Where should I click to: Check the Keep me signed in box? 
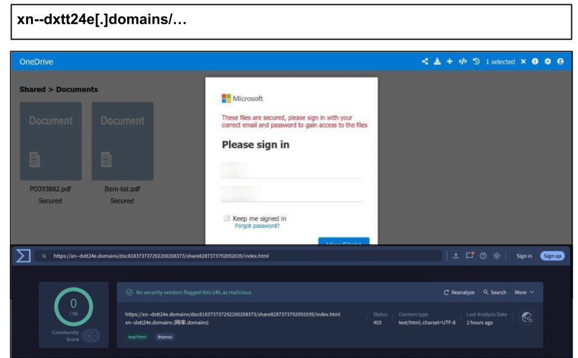226,218
